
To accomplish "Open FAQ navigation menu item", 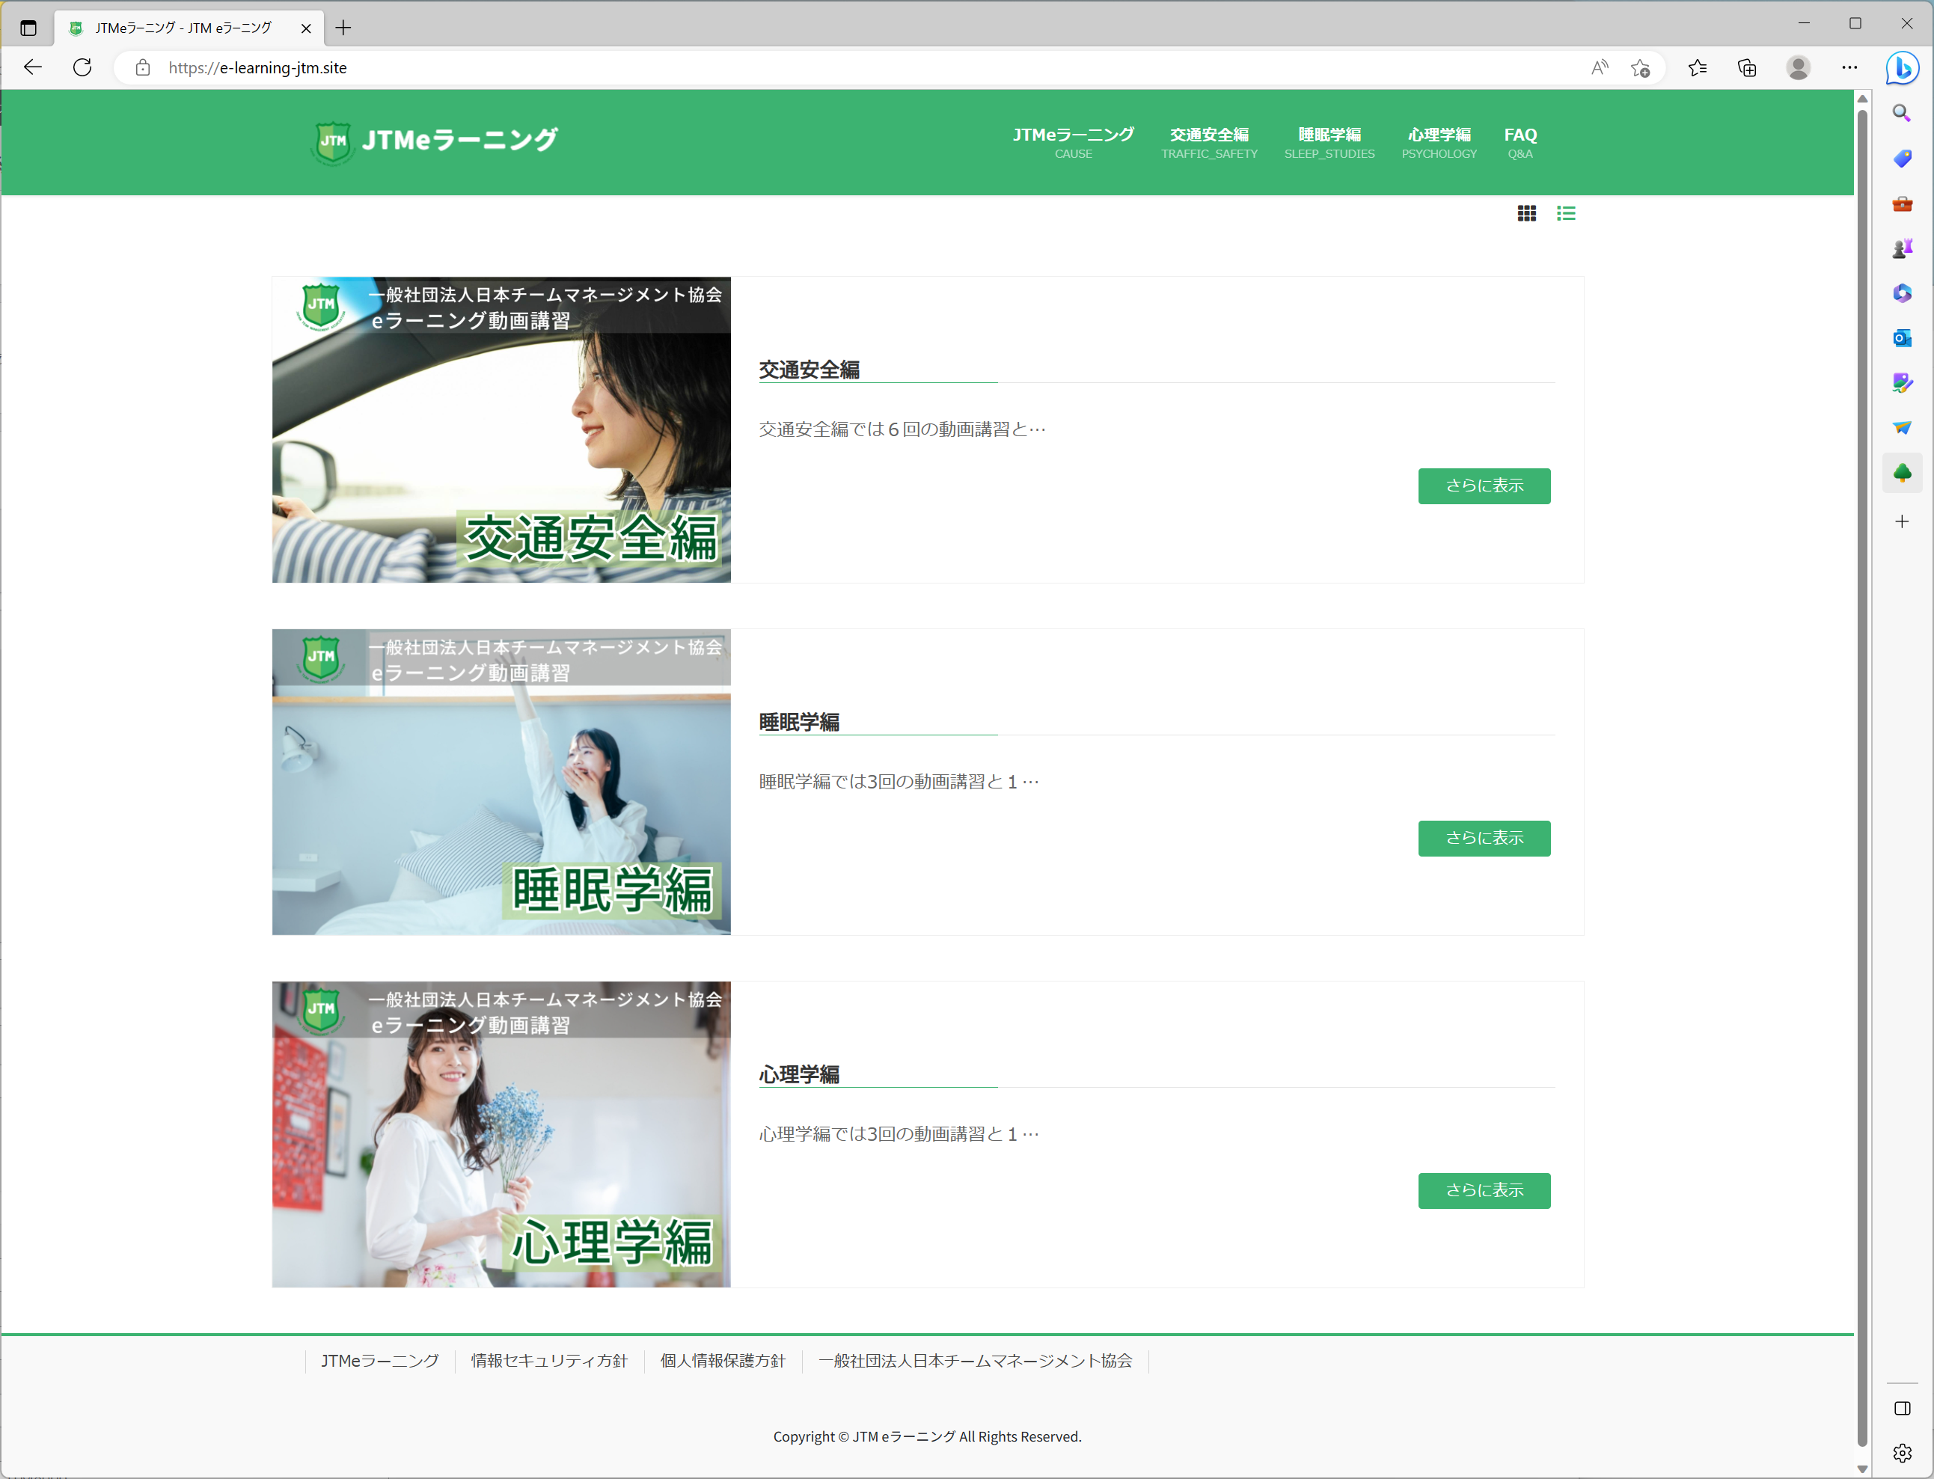I will pyautogui.click(x=1520, y=141).
